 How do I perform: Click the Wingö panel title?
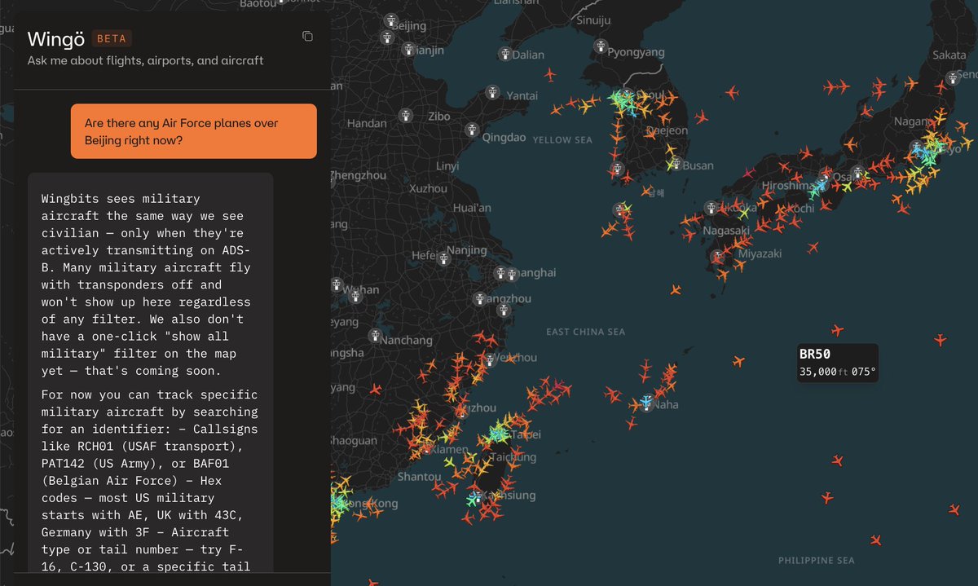click(x=55, y=39)
